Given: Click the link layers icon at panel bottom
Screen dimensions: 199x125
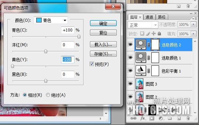Looking at the screenshot, I should tap(133, 118).
